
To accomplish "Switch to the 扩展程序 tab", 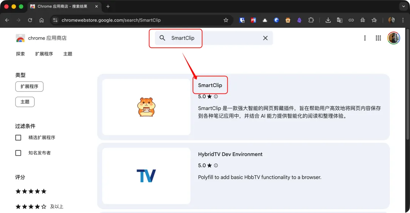I will point(44,54).
